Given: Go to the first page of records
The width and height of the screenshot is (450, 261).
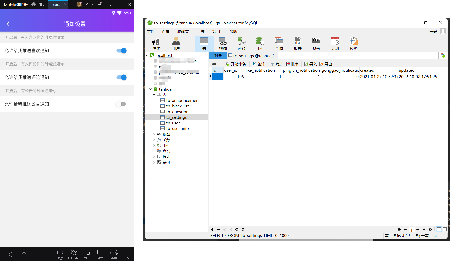Looking at the screenshot, I should coord(399,229).
